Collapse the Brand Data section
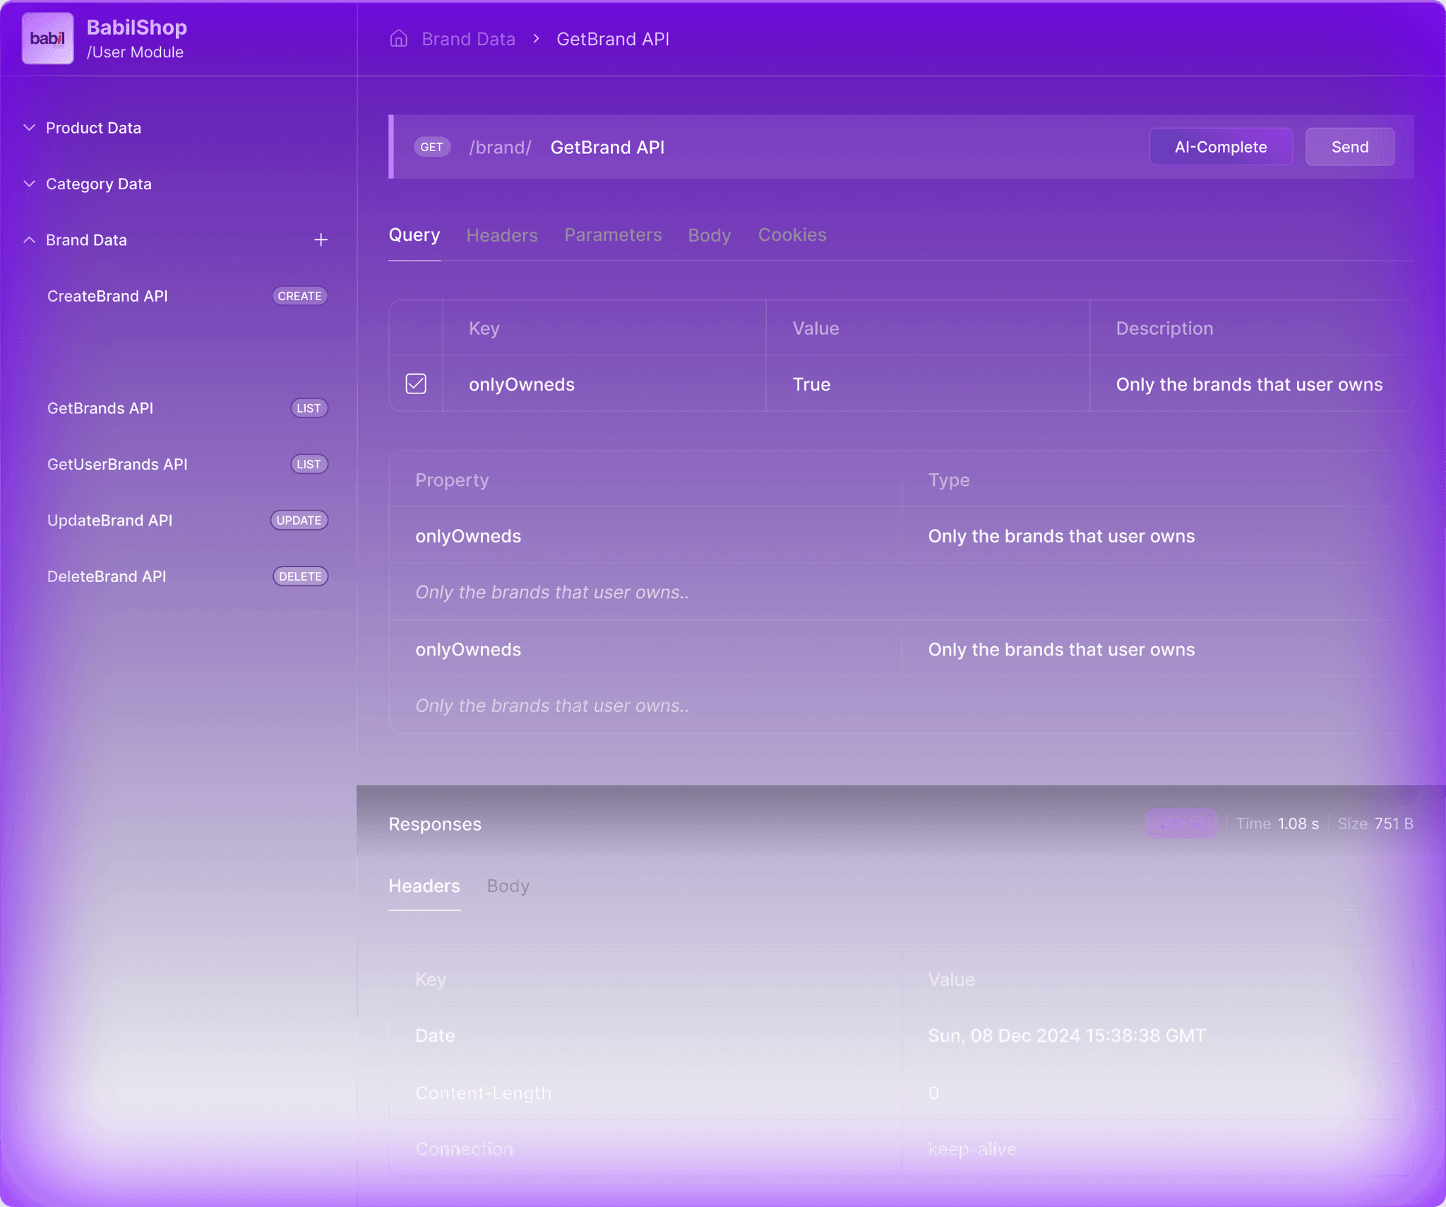Image resolution: width=1446 pixels, height=1207 pixels. (30, 240)
